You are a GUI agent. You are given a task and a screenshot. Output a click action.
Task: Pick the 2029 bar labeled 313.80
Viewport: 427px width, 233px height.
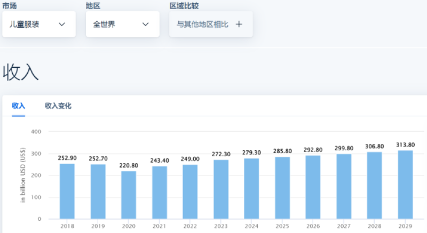click(406, 184)
